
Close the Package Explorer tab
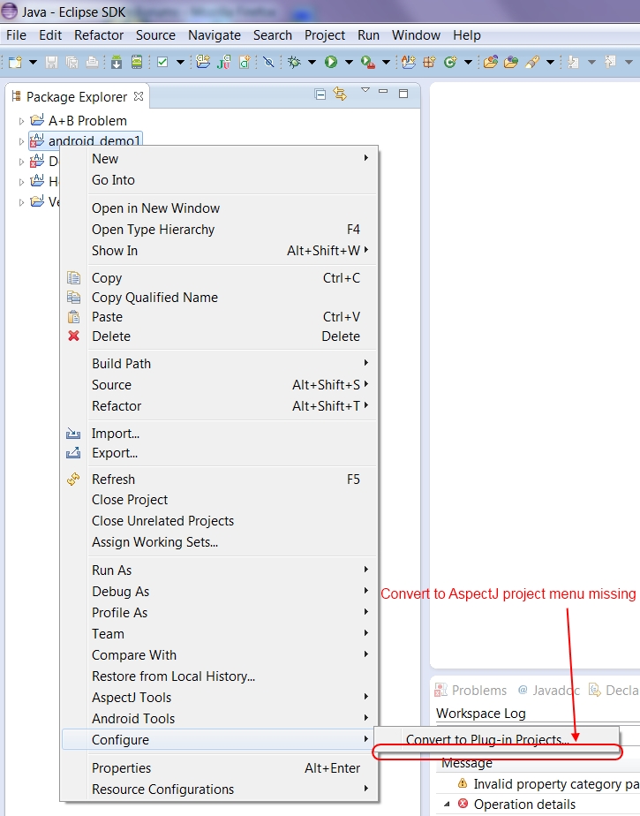pos(139,96)
